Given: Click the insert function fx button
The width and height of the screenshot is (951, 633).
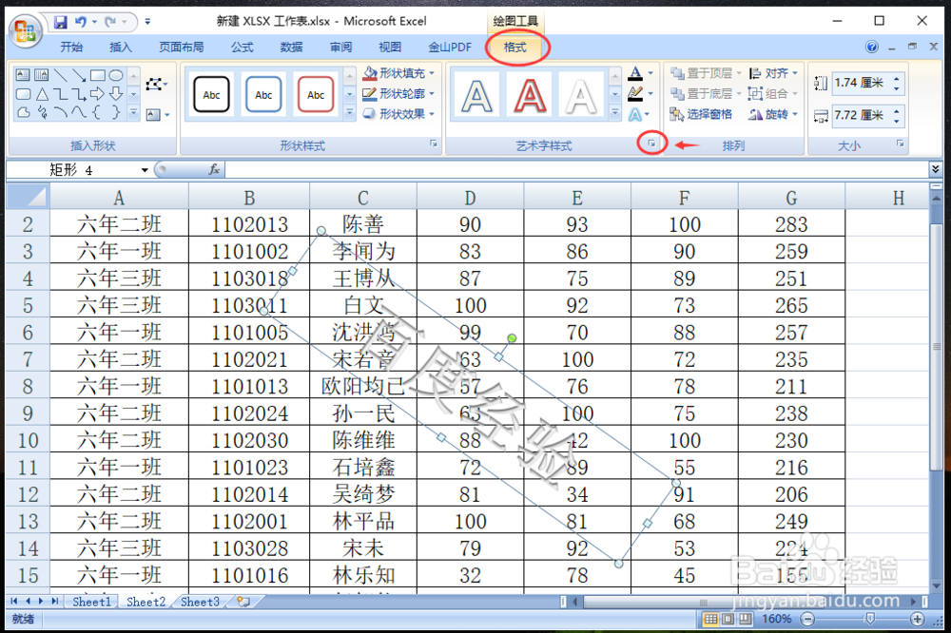Looking at the screenshot, I should [x=214, y=170].
